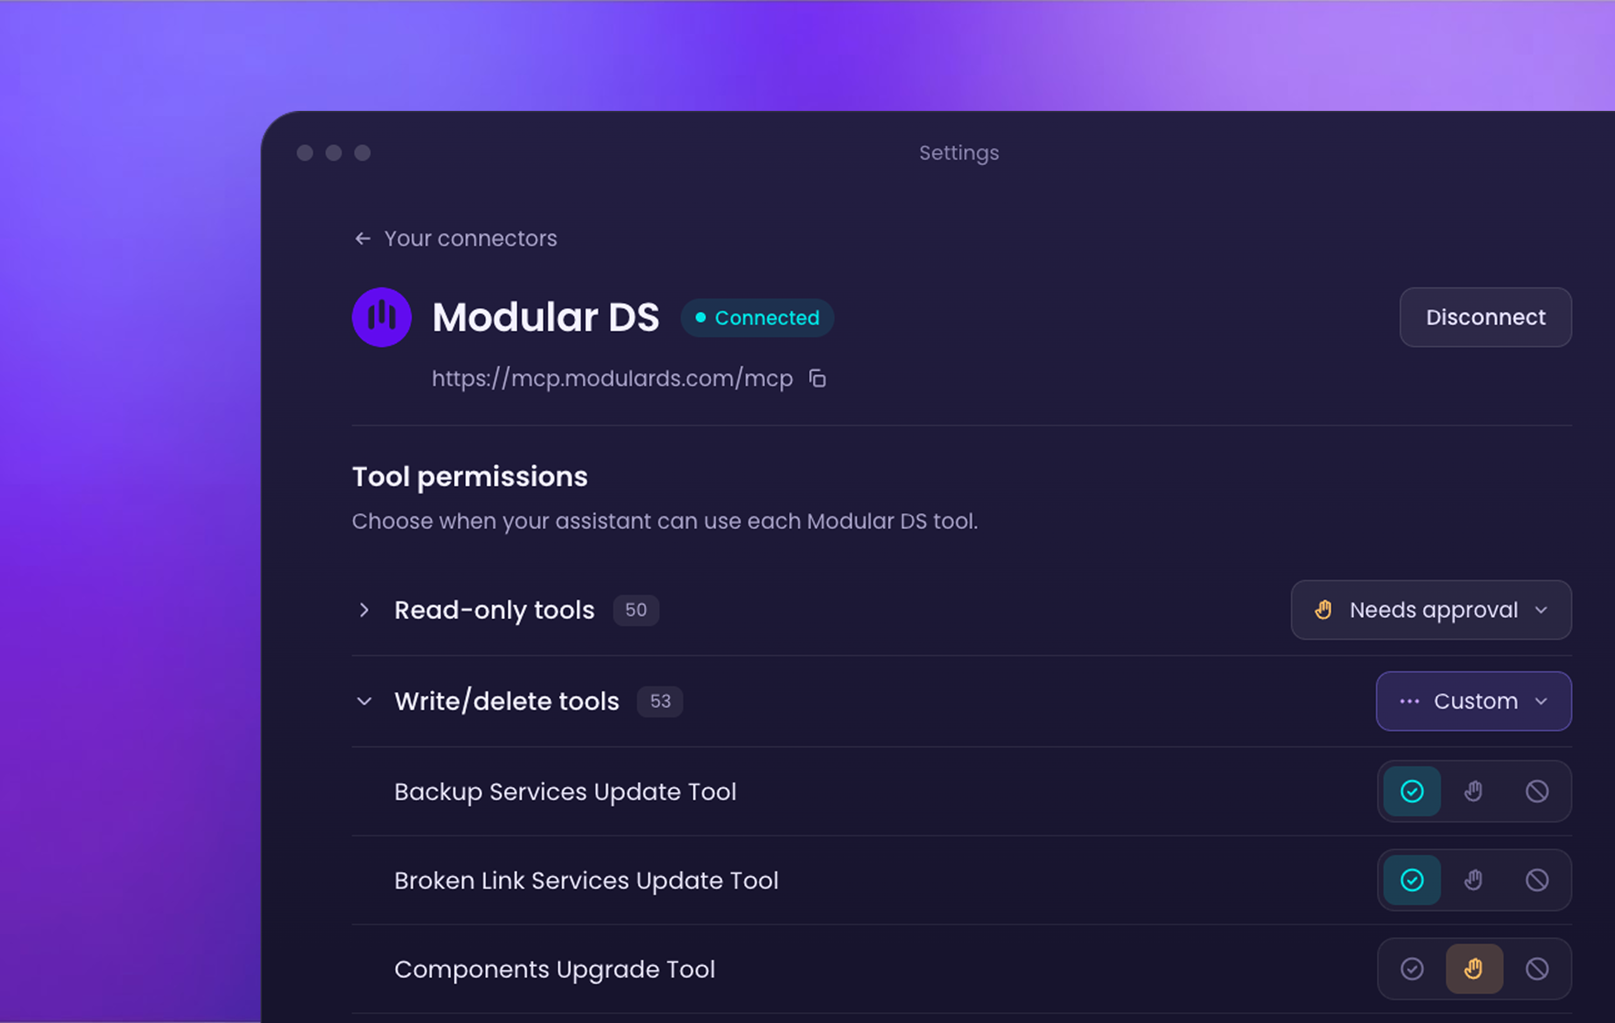The width and height of the screenshot is (1615, 1023).
Task: Click the Components Upgrade Tool label
Action: point(554,970)
